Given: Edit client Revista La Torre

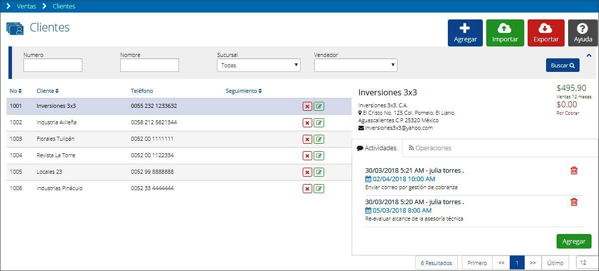Looking at the screenshot, I should [319, 156].
